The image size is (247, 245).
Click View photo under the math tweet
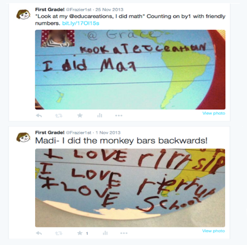[214, 113]
